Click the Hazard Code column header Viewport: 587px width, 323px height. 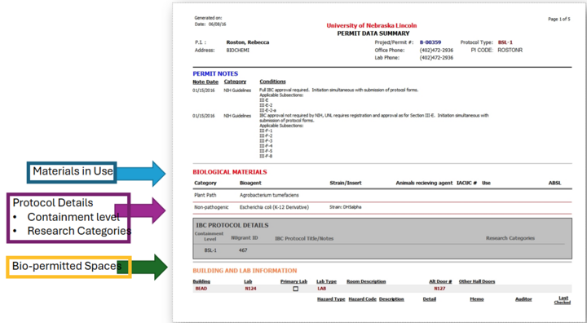(x=362, y=299)
